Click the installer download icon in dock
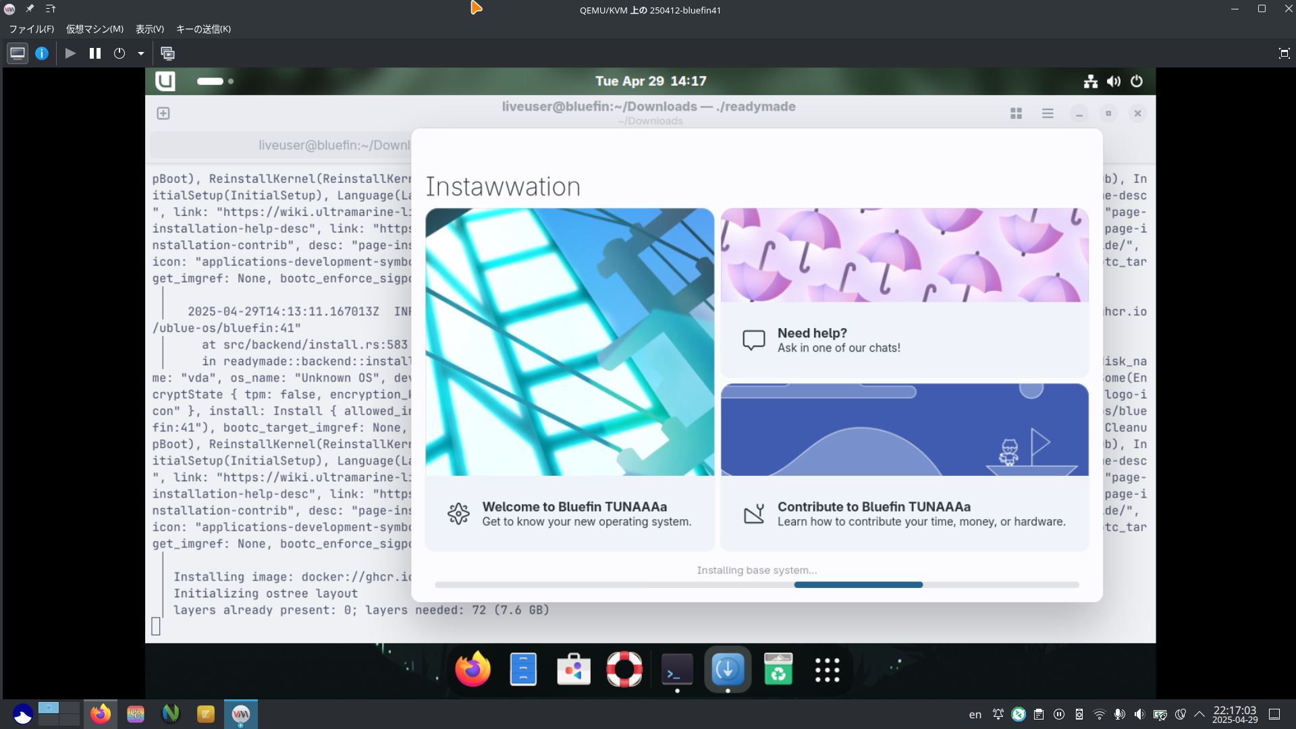This screenshot has height=729, width=1296. pyautogui.click(x=728, y=670)
